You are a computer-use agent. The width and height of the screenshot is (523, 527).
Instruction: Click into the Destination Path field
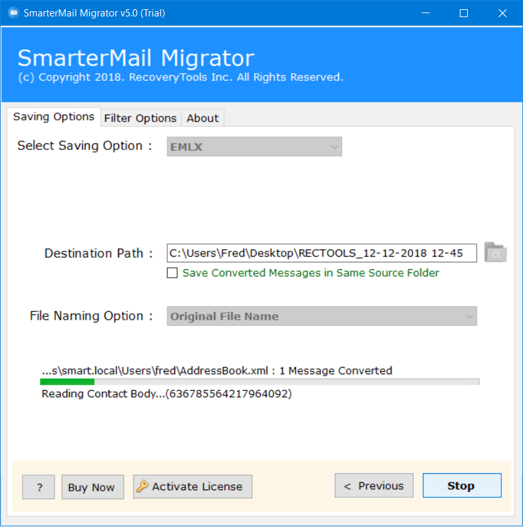[322, 253]
